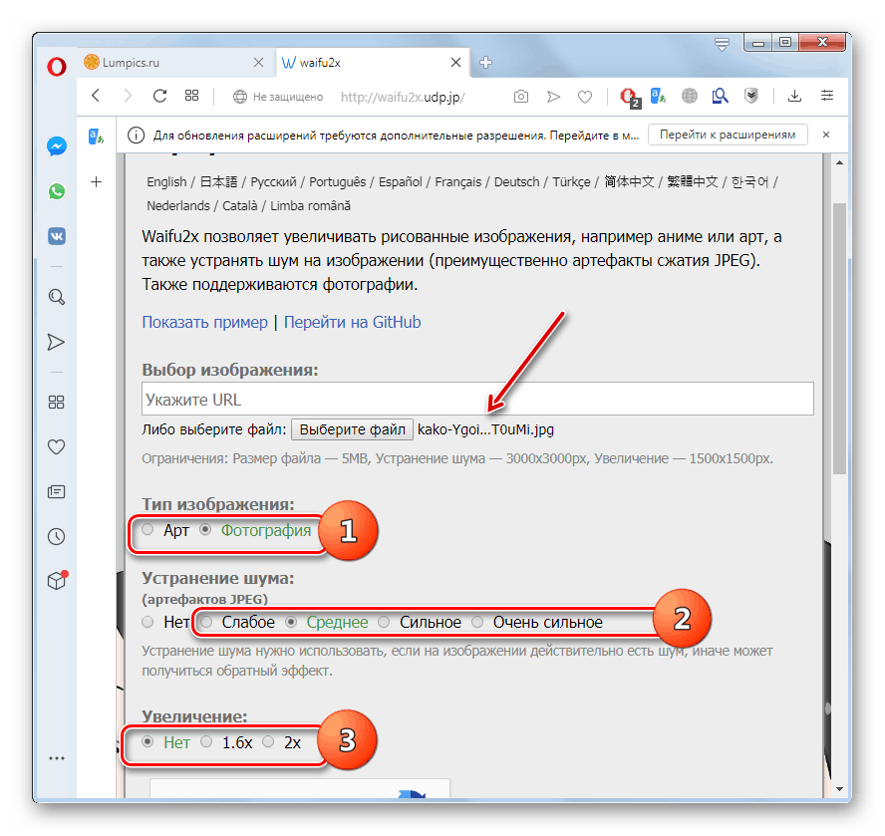Take a snapshot with the camera icon
885x836 pixels.
click(x=521, y=97)
